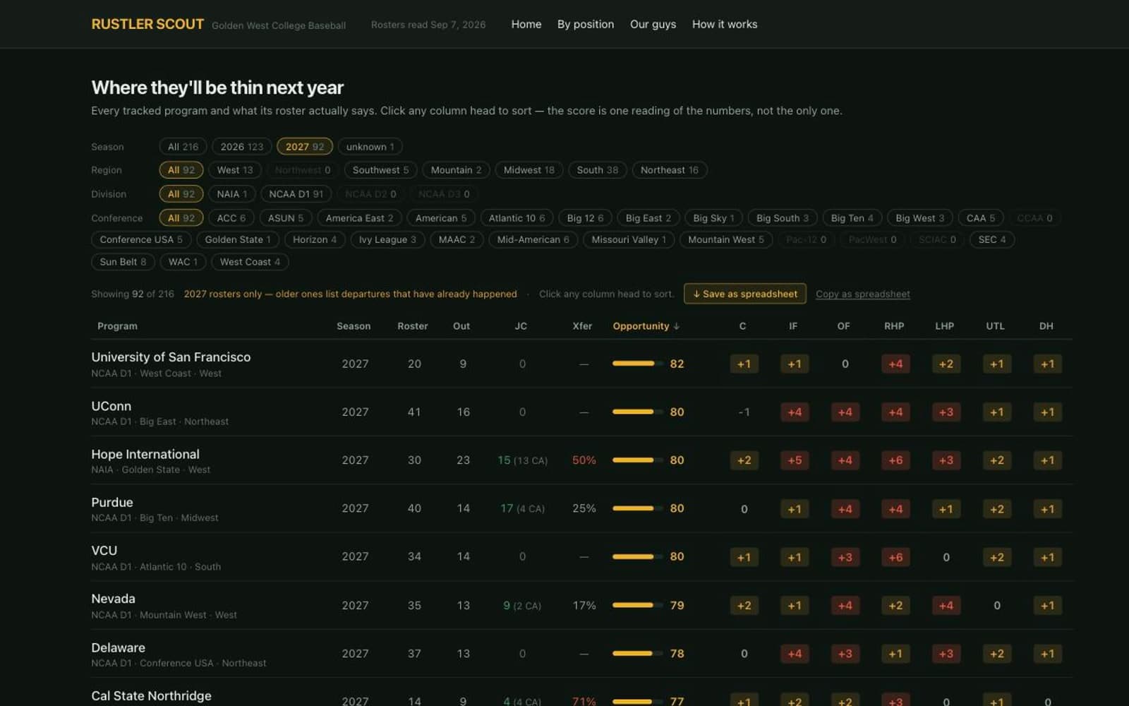The width and height of the screenshot is (1129, 706).
Task: Click VCU's +6 RHP badge
Action: 895,557
